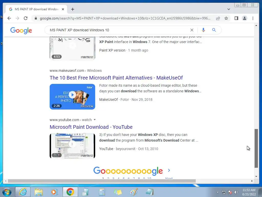Click the page scroll-up arrow
Viewport: 262px width, 197px height.
point(256,25)
